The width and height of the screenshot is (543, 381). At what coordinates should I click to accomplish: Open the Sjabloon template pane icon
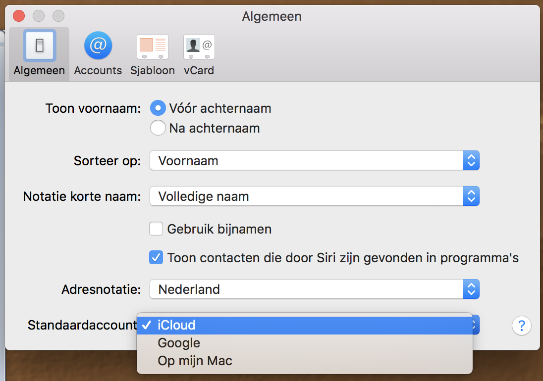153,47
